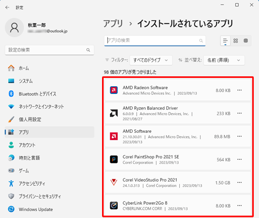The height and width of the screenshot is (218, 259).
Task: Click the CyberLink Power2Go 8 icon
Action: coord(114,206)
